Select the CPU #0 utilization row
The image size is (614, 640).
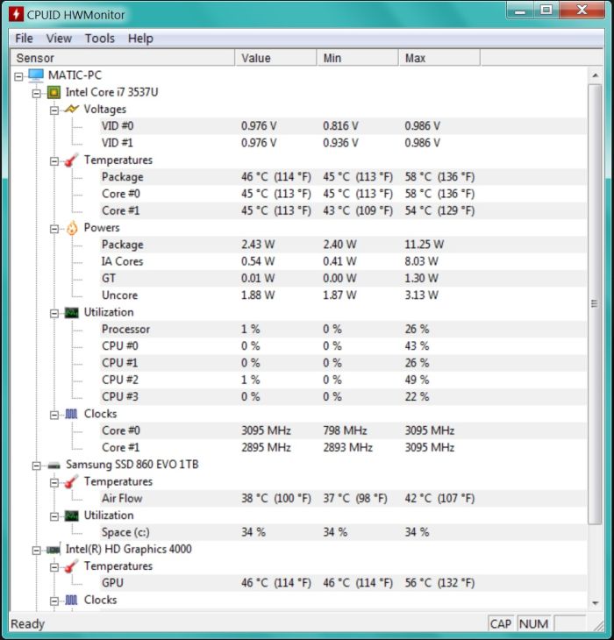[343, 346]
